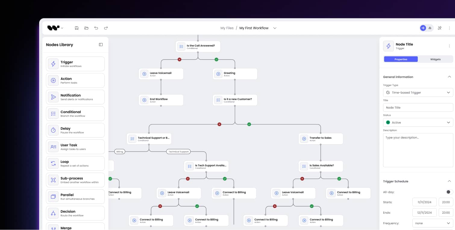Click green check marker under Is Sales Available?
Viewport: 455px width, 230px height.
click(339, 179)
